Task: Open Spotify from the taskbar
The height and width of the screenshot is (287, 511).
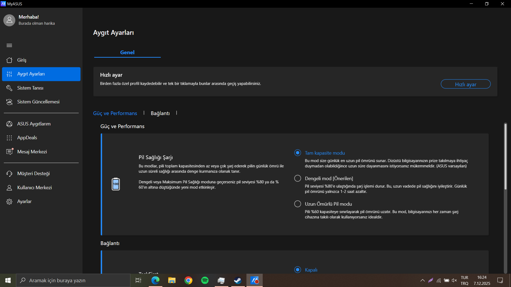Action: 205,280
